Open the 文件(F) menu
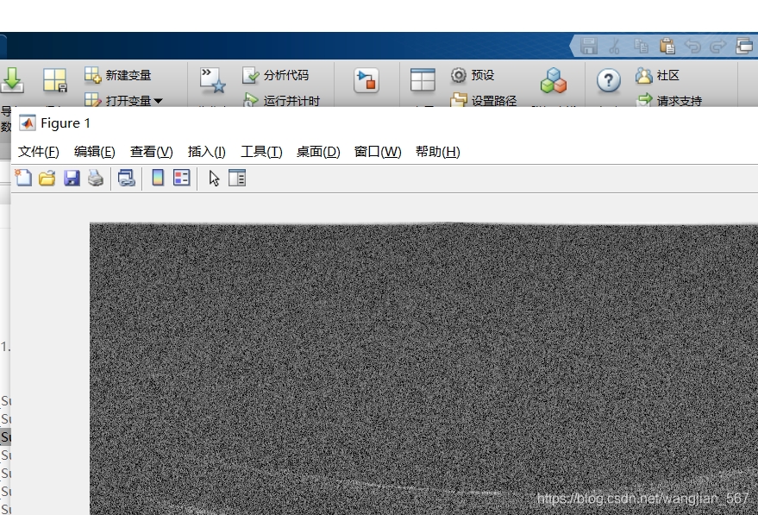 pos(39,152)
